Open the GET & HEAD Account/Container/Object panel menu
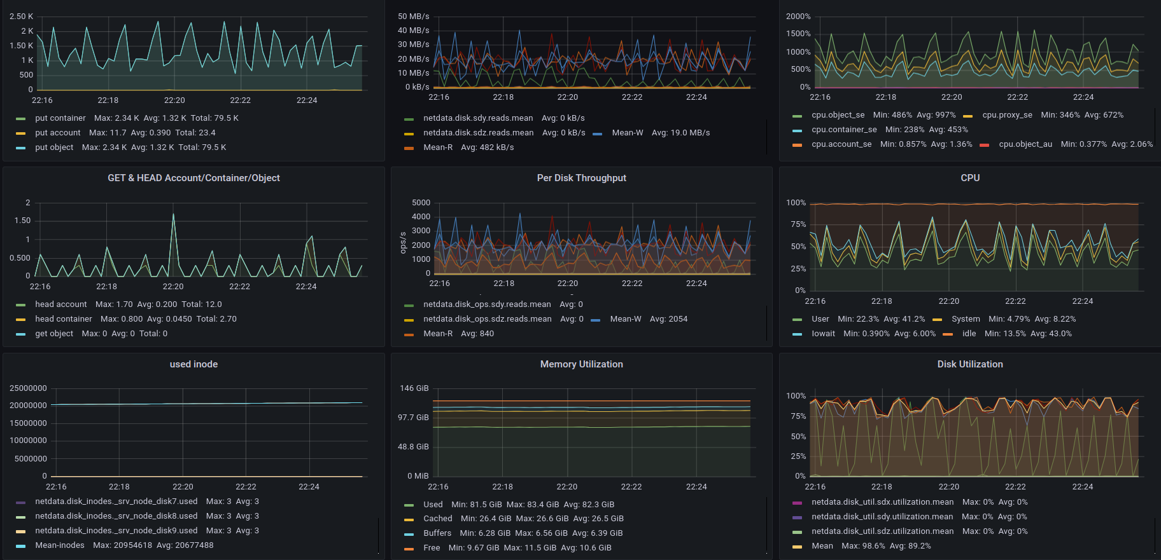This screenshot has height=560, width=1161. tap(193, 178)
